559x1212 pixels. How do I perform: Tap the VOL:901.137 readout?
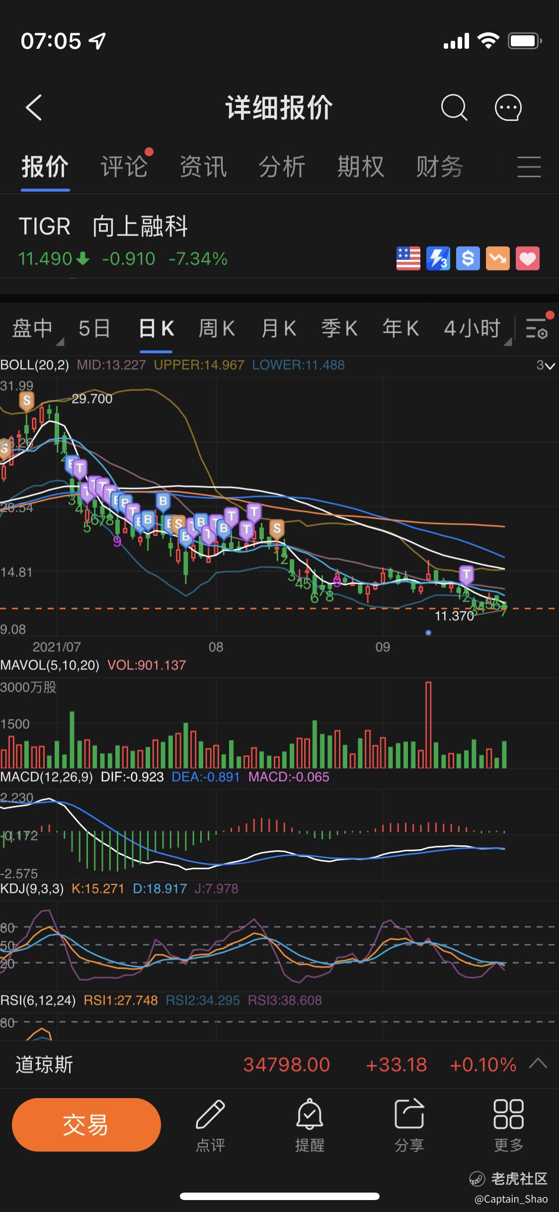(x=147, y=665)
